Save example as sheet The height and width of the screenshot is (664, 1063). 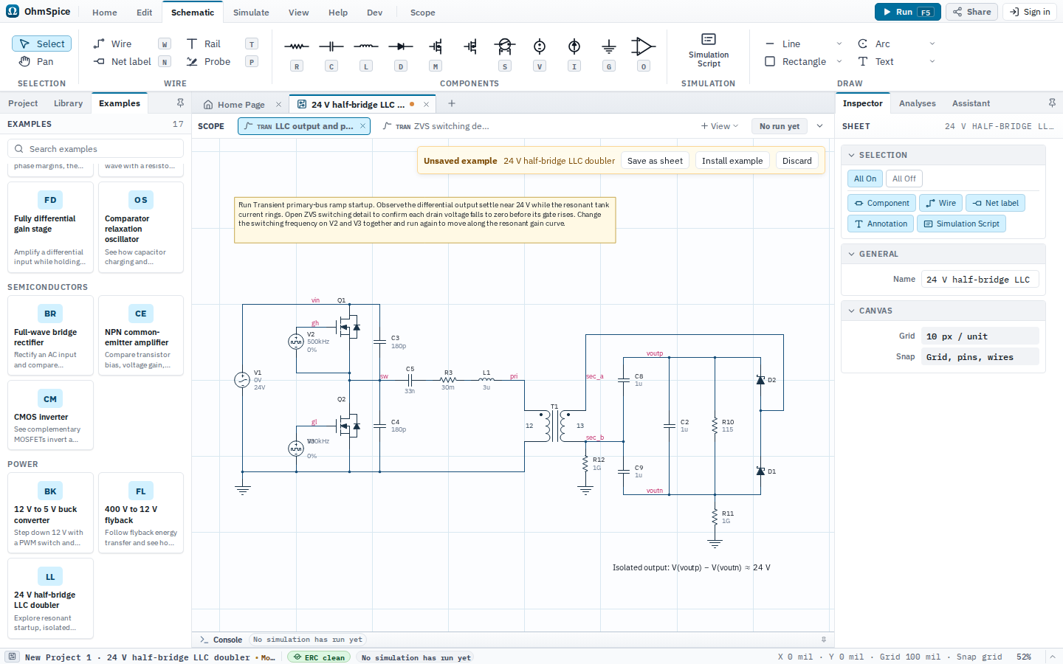tap(655, 161)
